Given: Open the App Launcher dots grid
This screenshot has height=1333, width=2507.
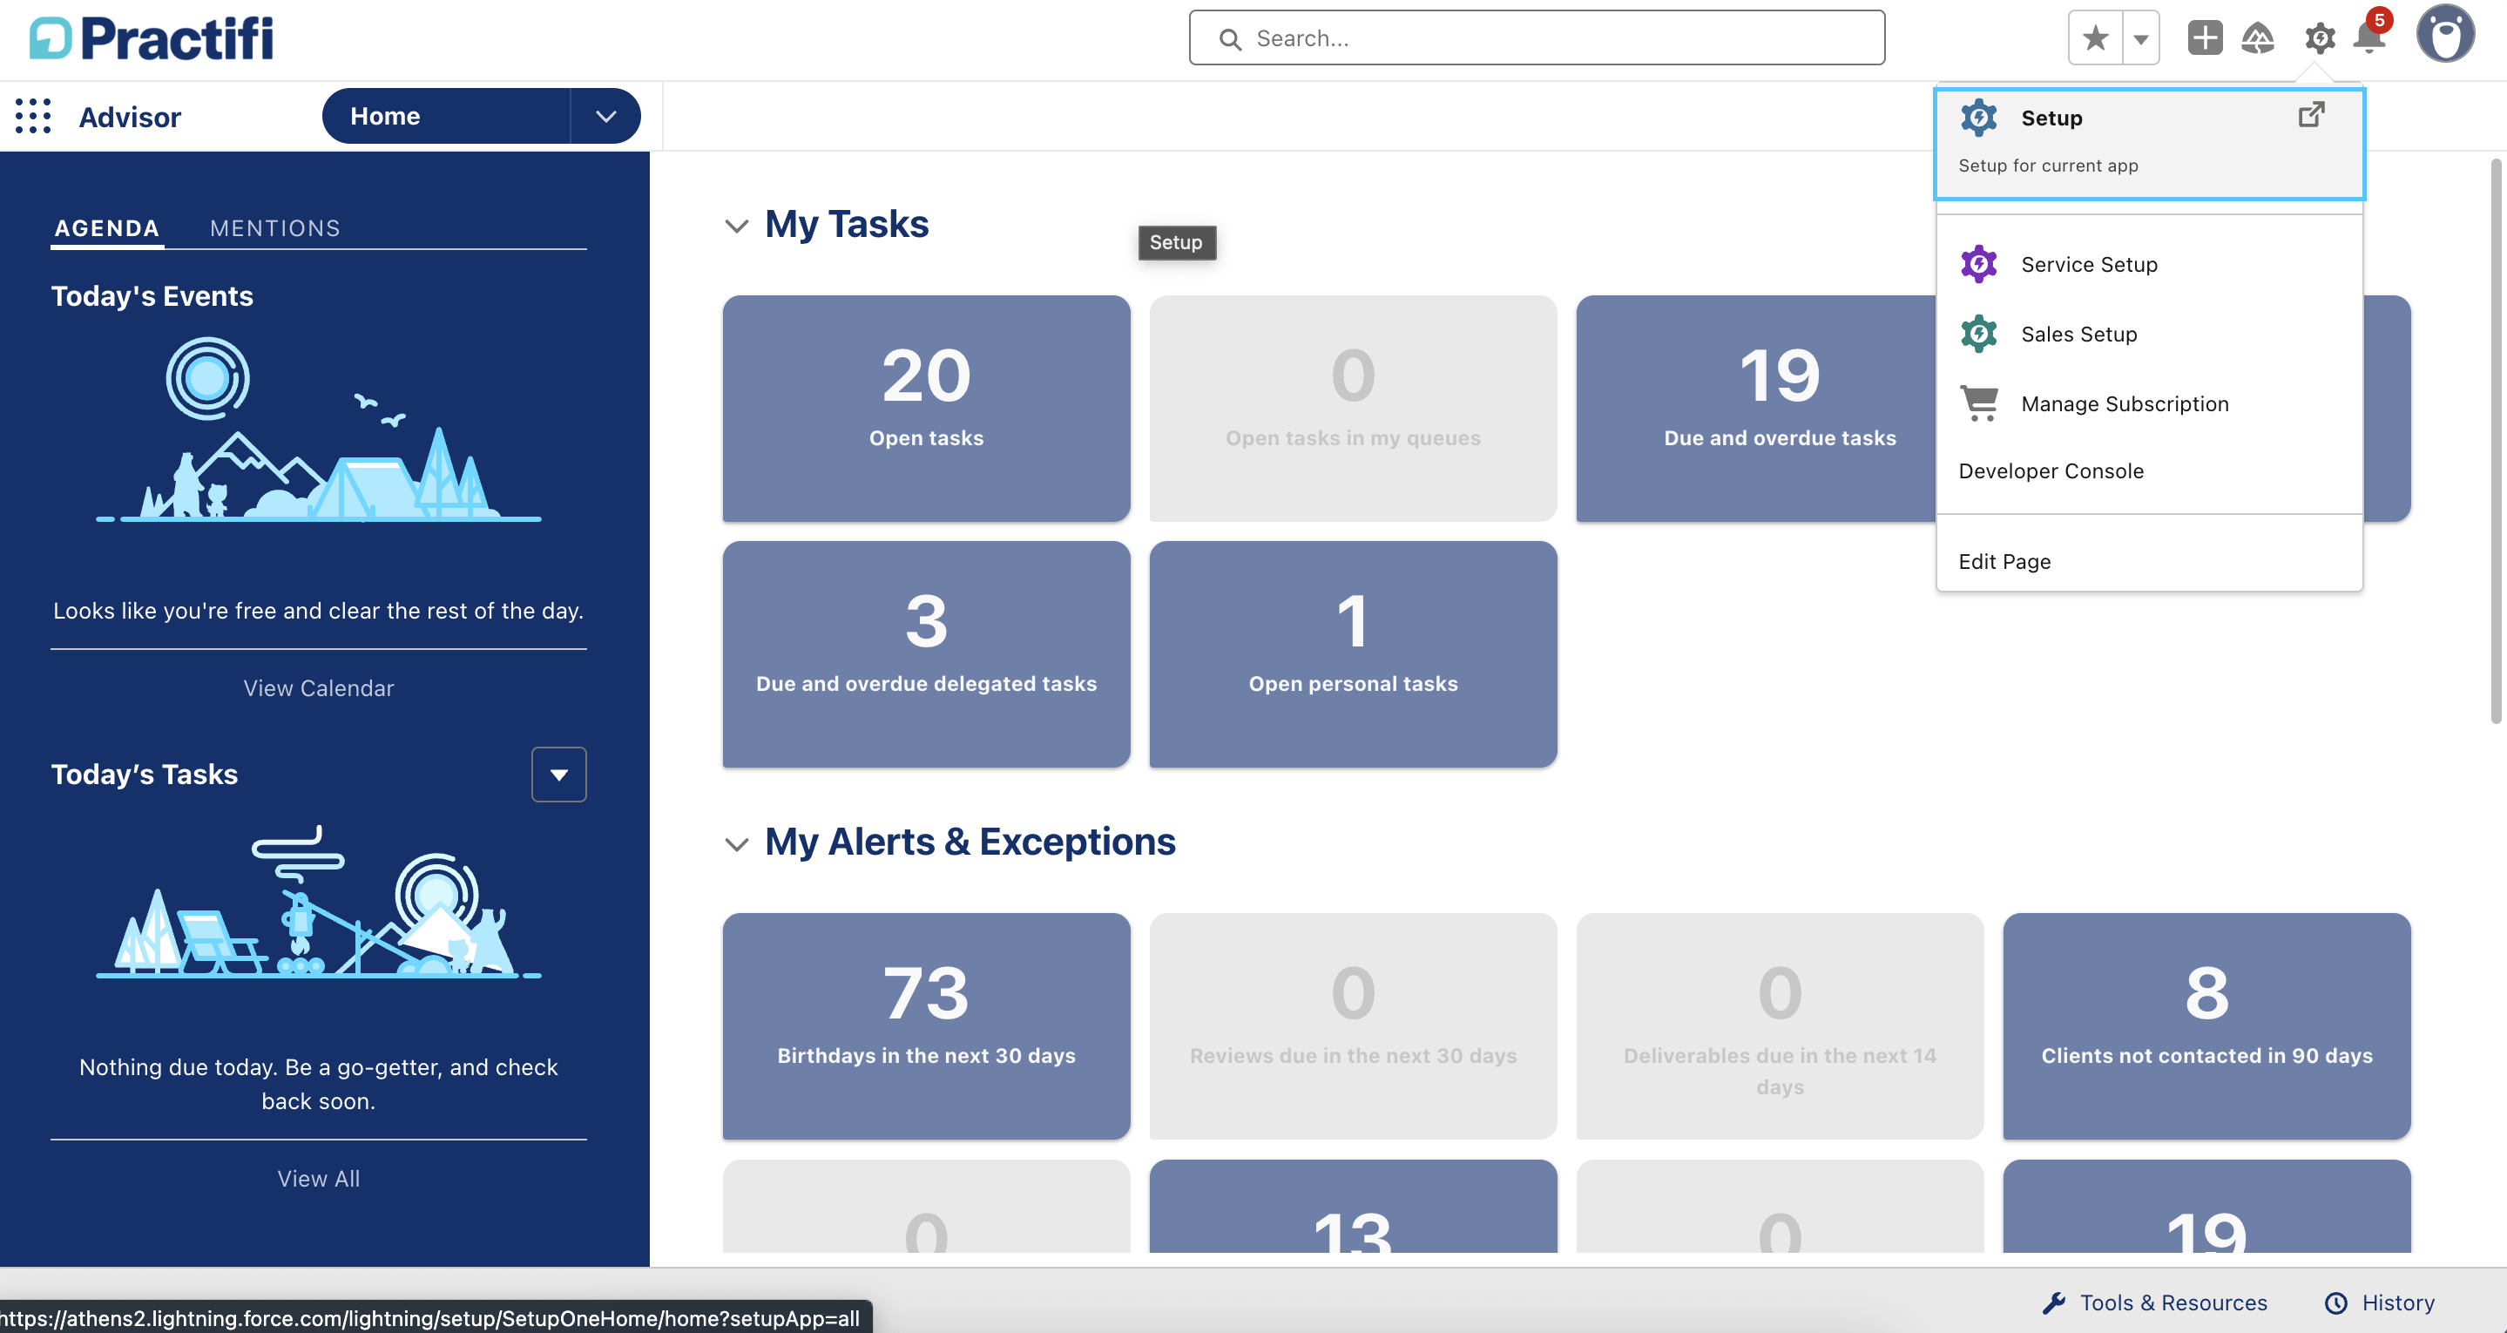Looking at the screenshot, I should point(33,116).
